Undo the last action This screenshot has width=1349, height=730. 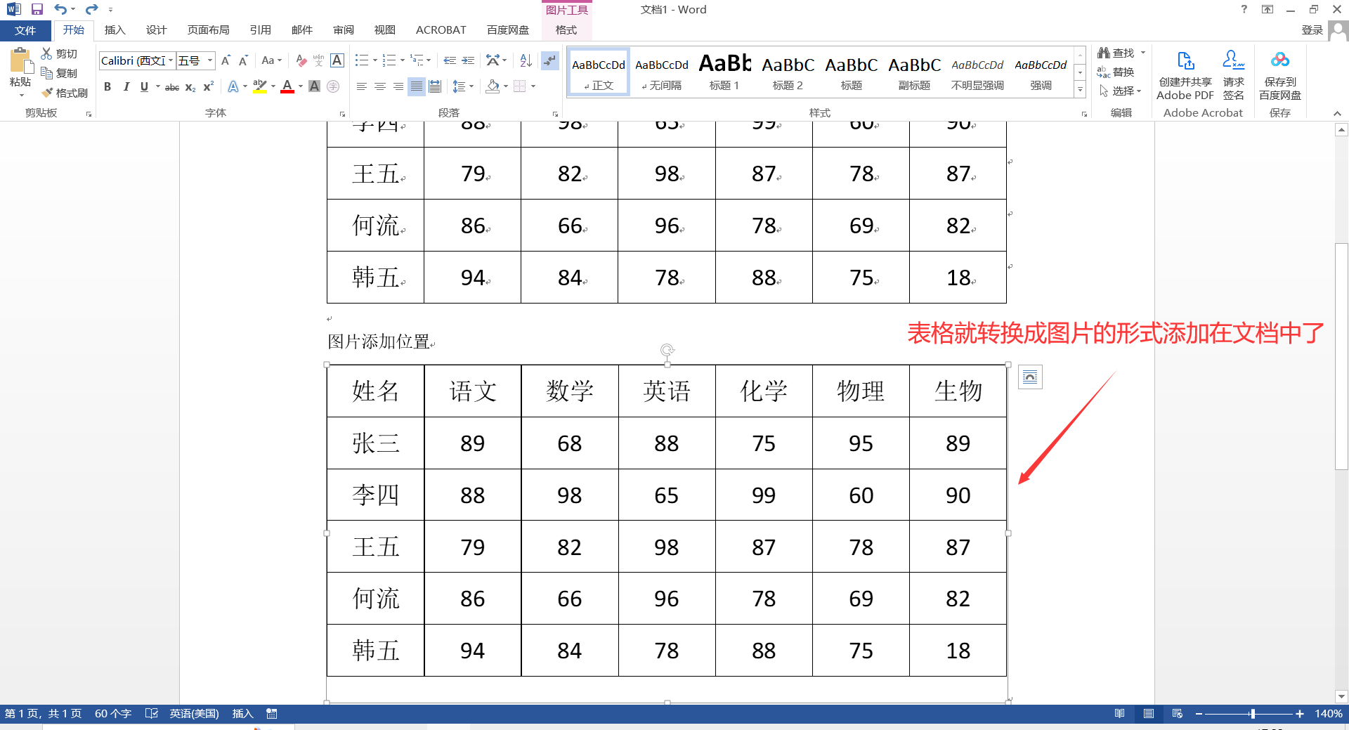coord(60,9)
